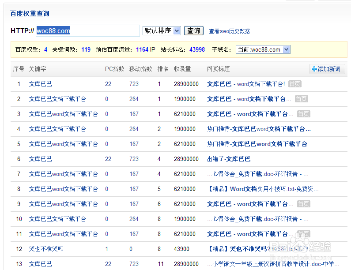Click the 首页 badge in row 3
Screen dimensions: 351x270
click(304, 114)
